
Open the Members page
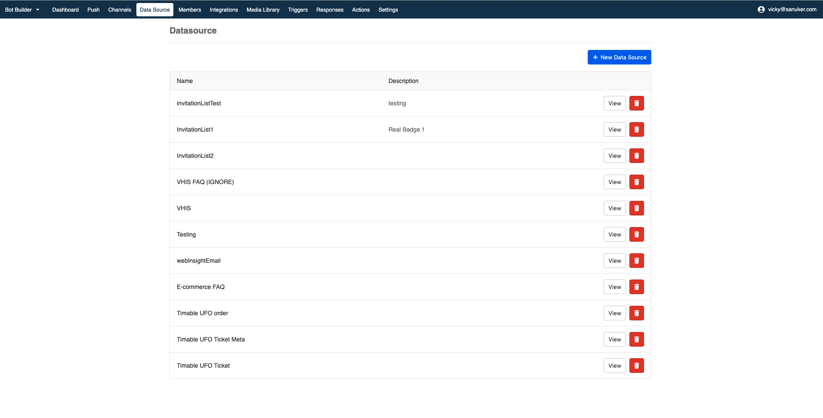click(x=190, y=9)
